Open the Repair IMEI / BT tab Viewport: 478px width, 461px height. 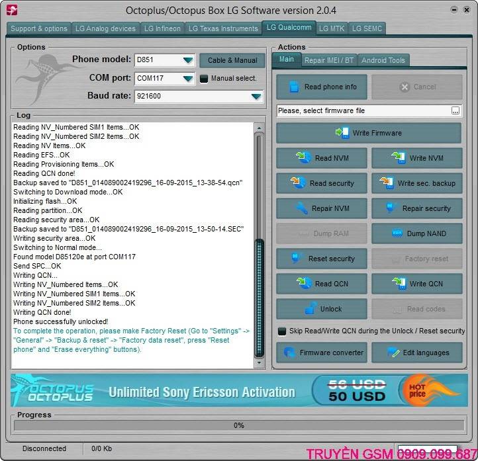pyautogui.click(x=329, y=60)
